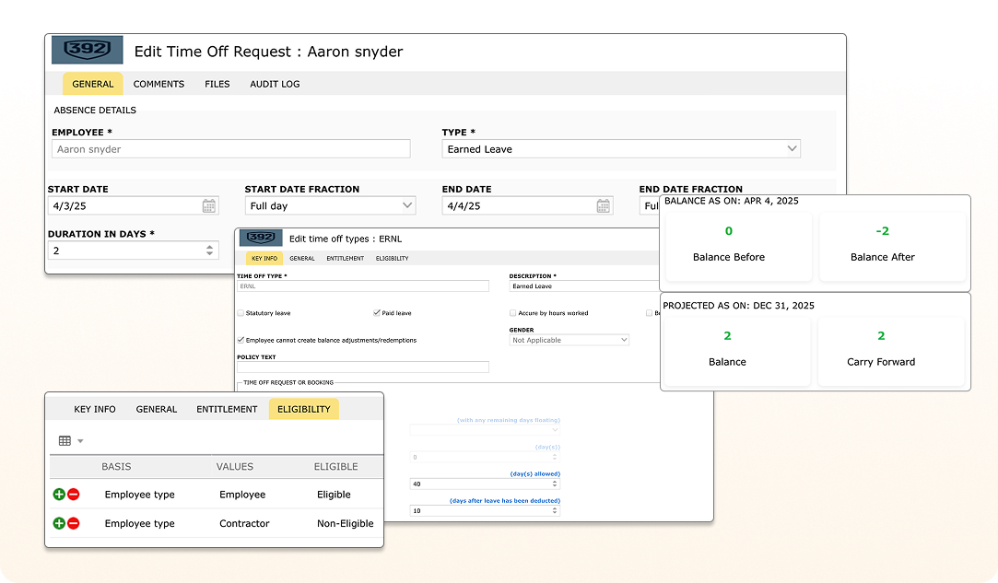The image size is (998, 583).
Task: Click the Carry Forward card
Action: coord(890,351)
